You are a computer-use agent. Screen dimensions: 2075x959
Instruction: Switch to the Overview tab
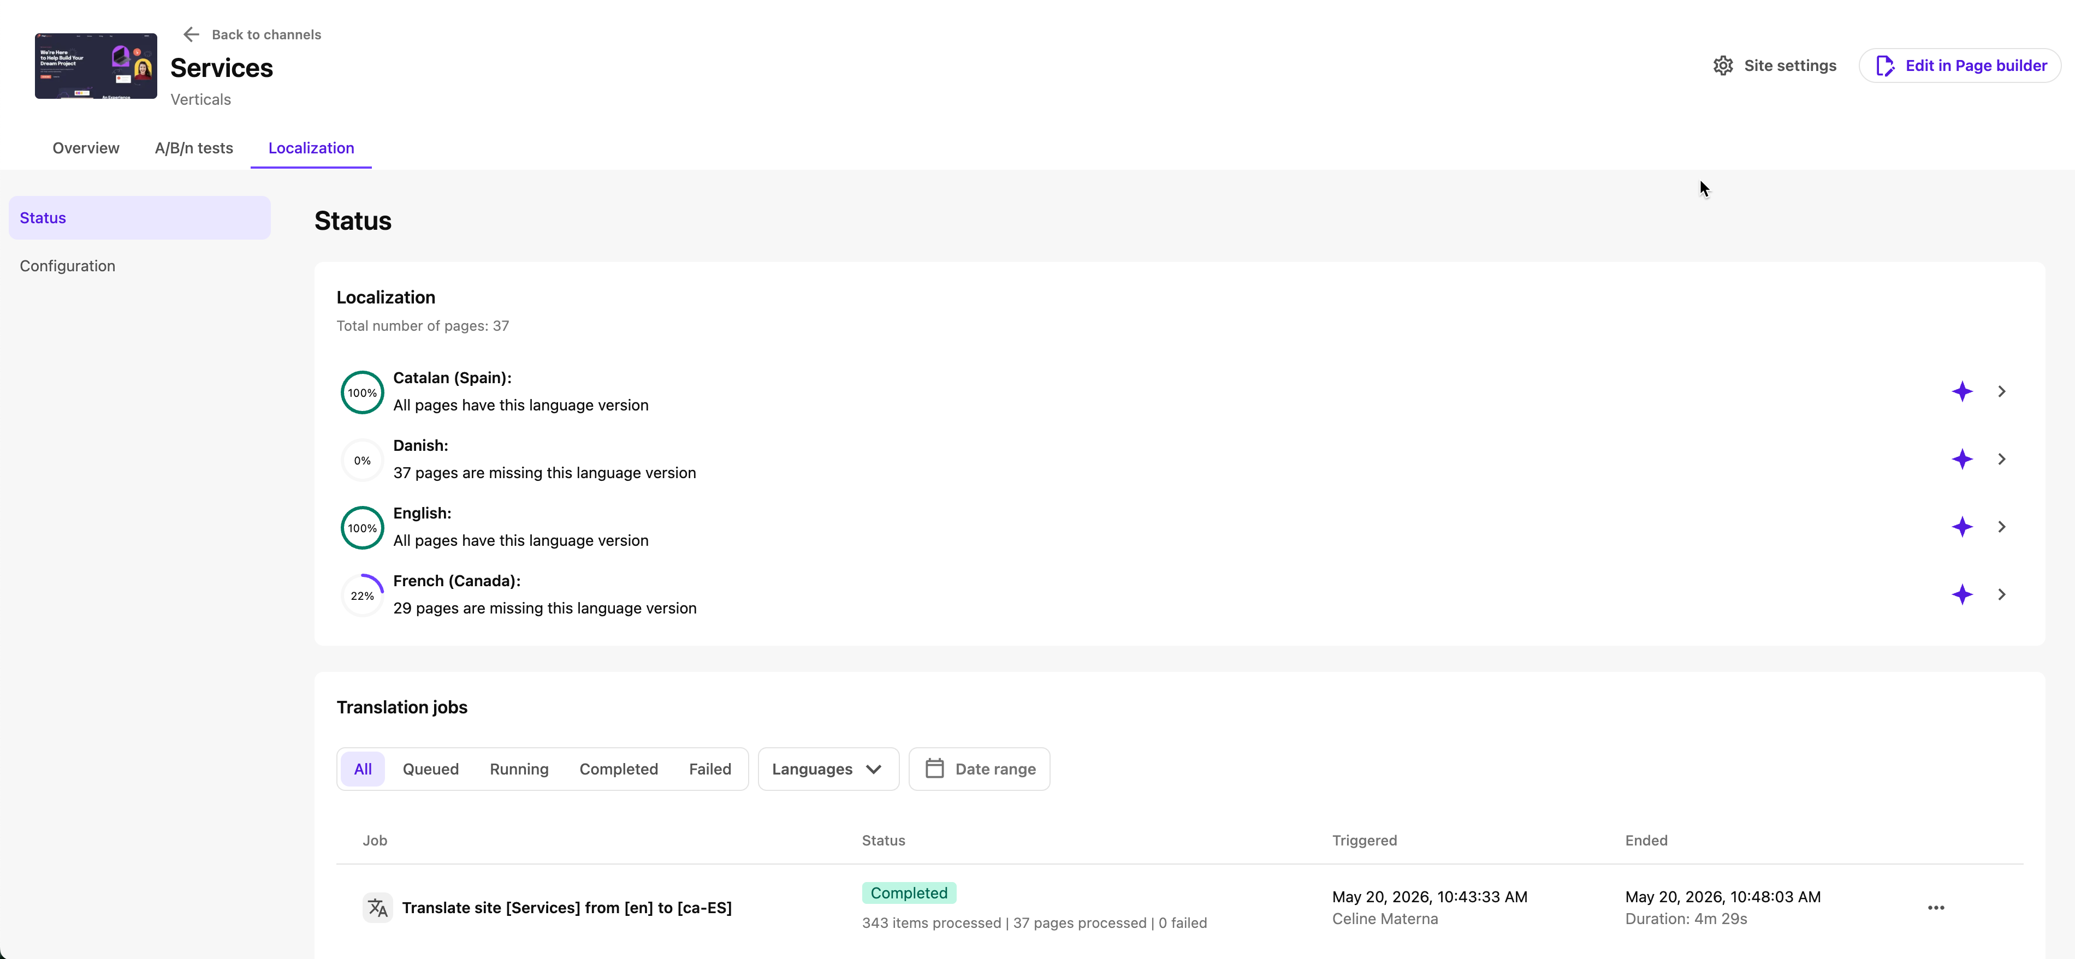86,148
